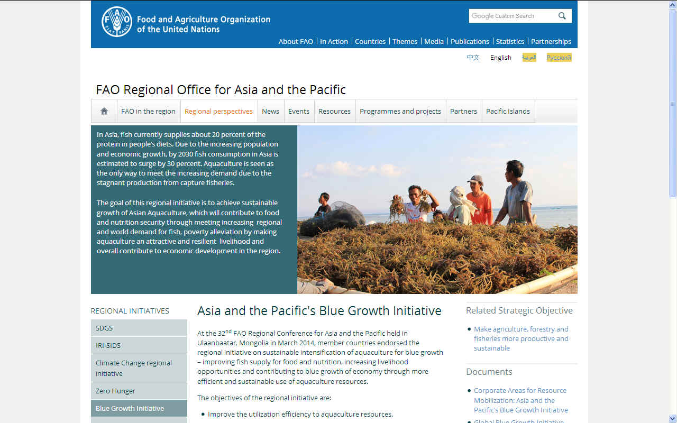Open the Themes menu
Viewport: 677px width, 423px height.
pos(405,41)
